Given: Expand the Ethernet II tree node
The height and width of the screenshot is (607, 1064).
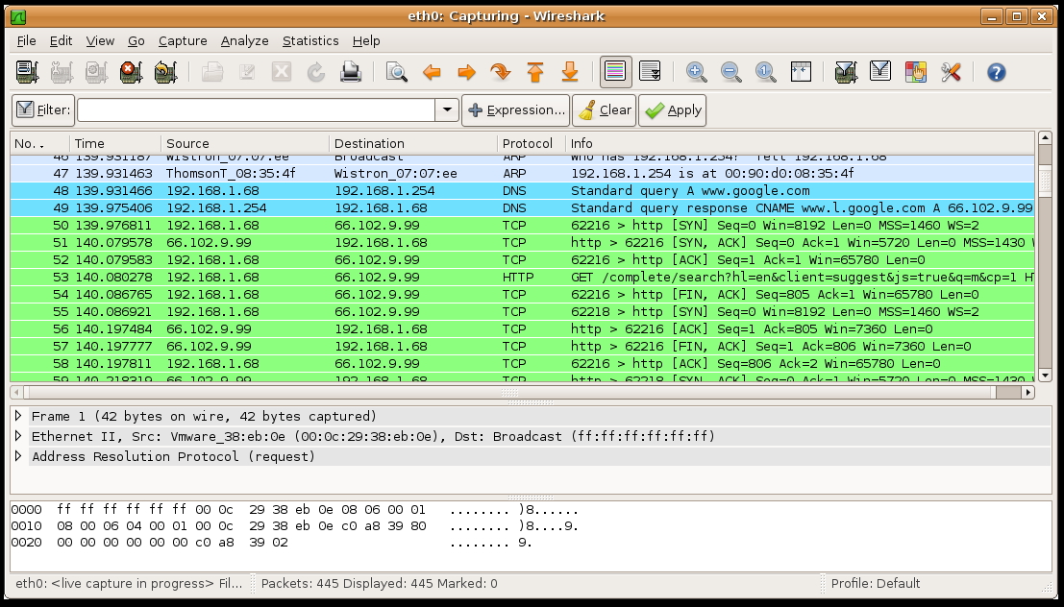Looking at the screenshot, I should (x=19, y=436).
